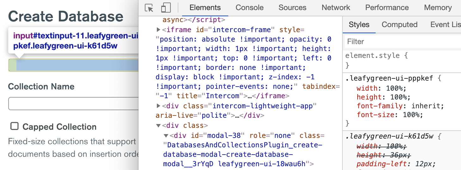Collapse the modal-38 div node
Image resolution: width=461 pixels, height=170 pixels.
click(166, 136)
